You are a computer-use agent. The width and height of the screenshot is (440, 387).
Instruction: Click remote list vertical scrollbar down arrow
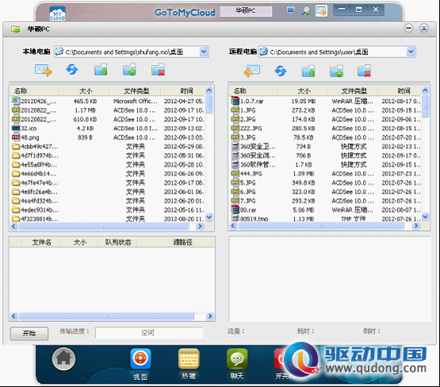pyautogui.click(x=425, y=216)
